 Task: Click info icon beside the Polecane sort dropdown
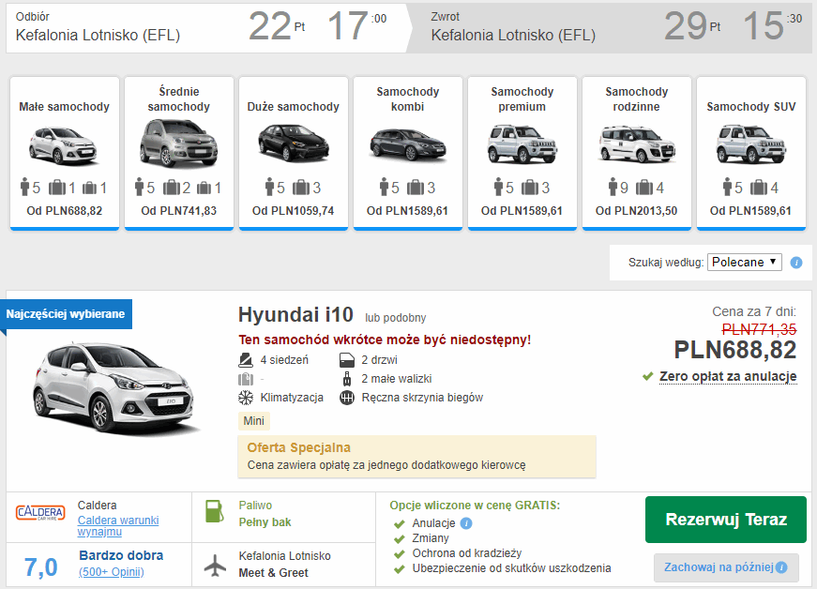click(796, 263)
